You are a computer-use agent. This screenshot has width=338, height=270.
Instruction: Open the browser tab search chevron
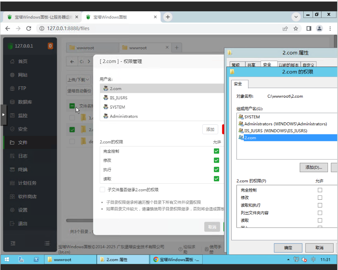pyautogui.click(x=296, y=17)
